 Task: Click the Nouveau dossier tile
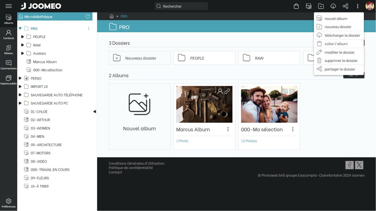coord(140,58)
